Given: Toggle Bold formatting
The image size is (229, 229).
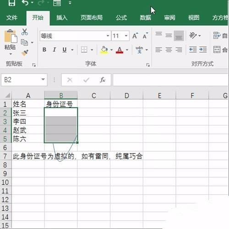Looking at the screenshot, I should pos(44,49).
